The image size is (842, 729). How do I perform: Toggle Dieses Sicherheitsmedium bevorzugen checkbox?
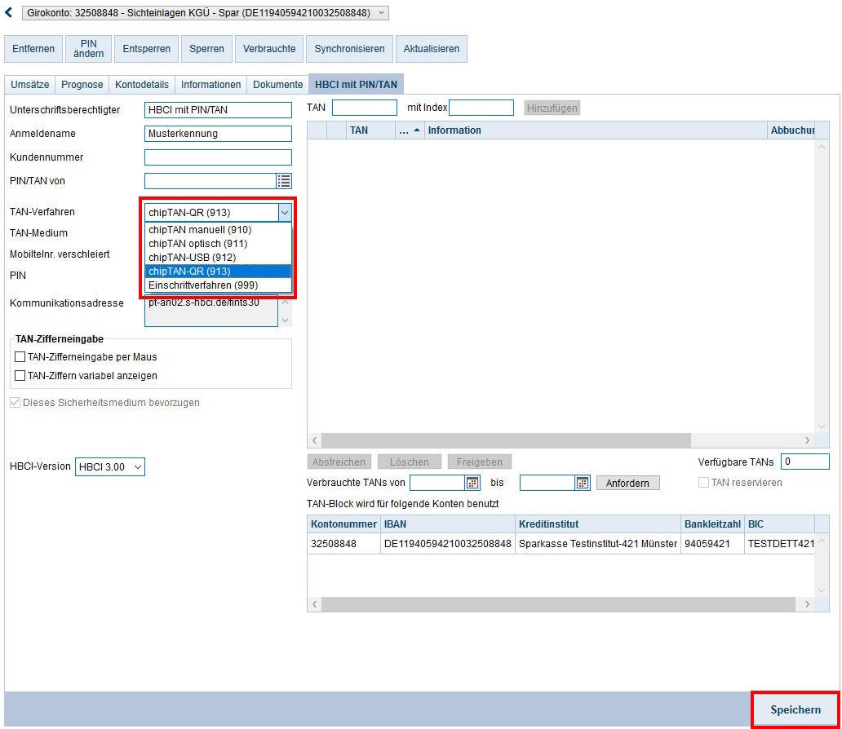15,403
